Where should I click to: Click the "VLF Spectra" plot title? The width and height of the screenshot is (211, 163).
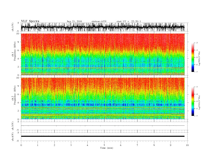point(30,21)
